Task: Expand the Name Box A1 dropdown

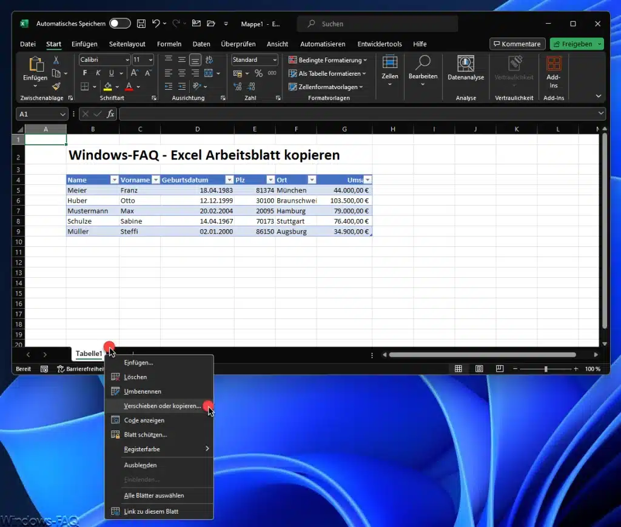Action: point(62,114)
